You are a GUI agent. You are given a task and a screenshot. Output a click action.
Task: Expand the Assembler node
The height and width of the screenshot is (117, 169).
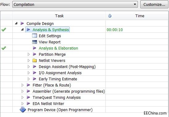pyautogui.click(x=23, y=91)
